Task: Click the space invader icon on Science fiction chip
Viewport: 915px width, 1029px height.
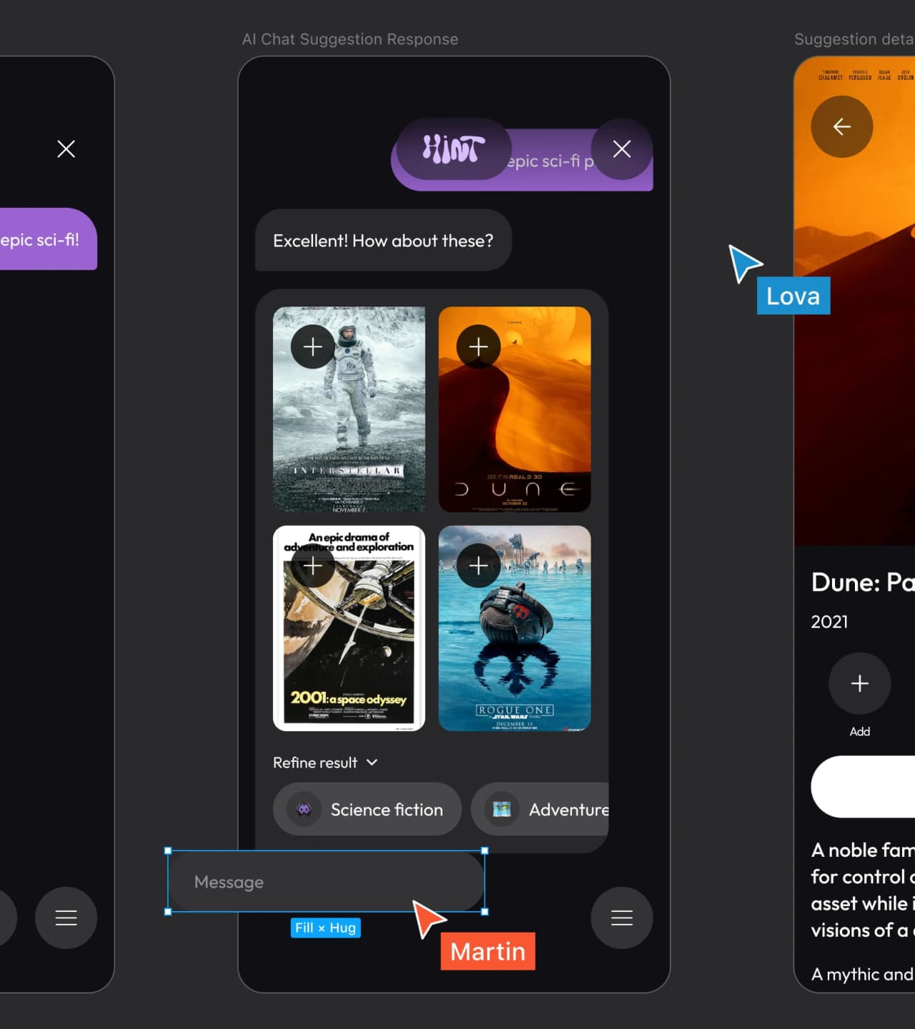Action: point(304,809)
